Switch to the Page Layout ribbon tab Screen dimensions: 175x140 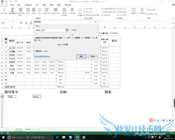pos(28,5)
